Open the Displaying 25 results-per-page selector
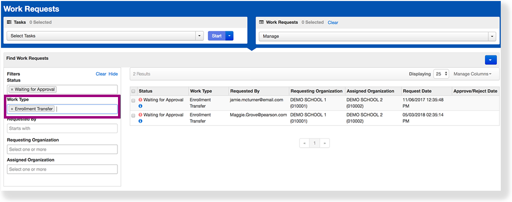The image size is (512, 202). click(440, 74)
